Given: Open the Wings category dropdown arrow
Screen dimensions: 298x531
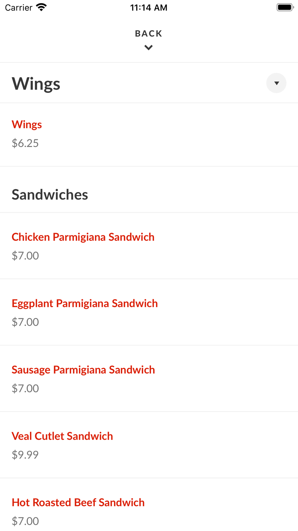Looking at the screenshot, I should click(x=276, y=83).
